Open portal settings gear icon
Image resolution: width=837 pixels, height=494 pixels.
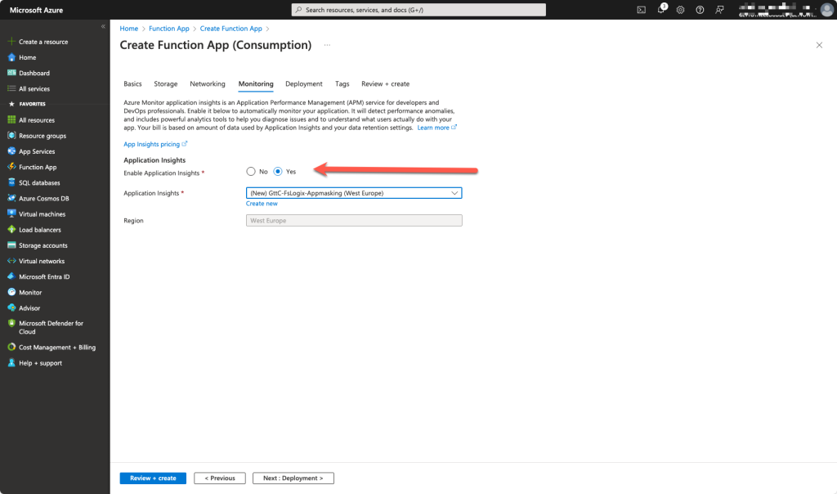pos(680,10)
